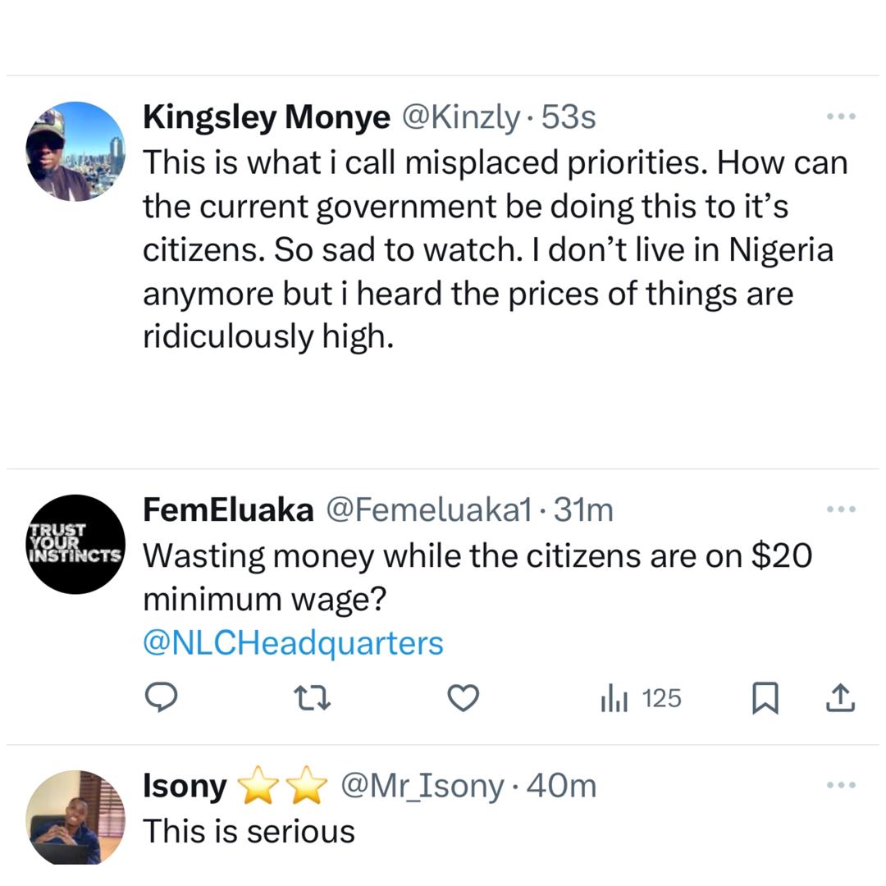Click the @Kinzly handle
Viewport: 886px width, 886px height.
(459, 117)
